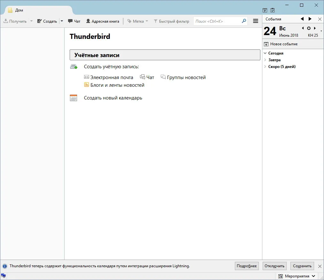Collapse the Сегодня section
324x280 pixels.
coord(265,53)
